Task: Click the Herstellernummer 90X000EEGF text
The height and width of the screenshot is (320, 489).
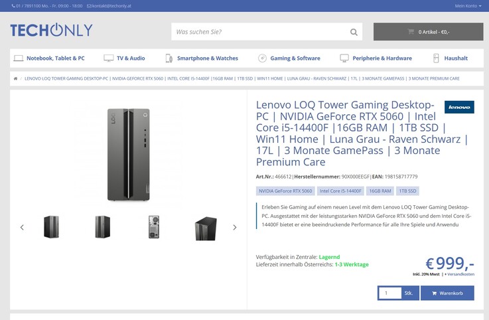Action: [332, 177]
